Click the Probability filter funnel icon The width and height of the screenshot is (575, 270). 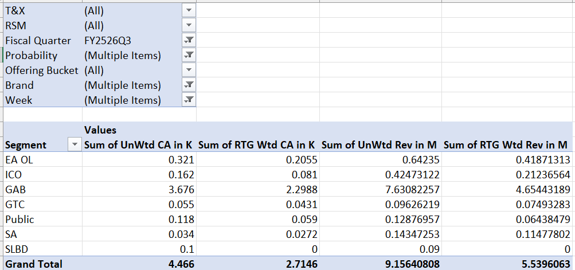coord(189,56)
